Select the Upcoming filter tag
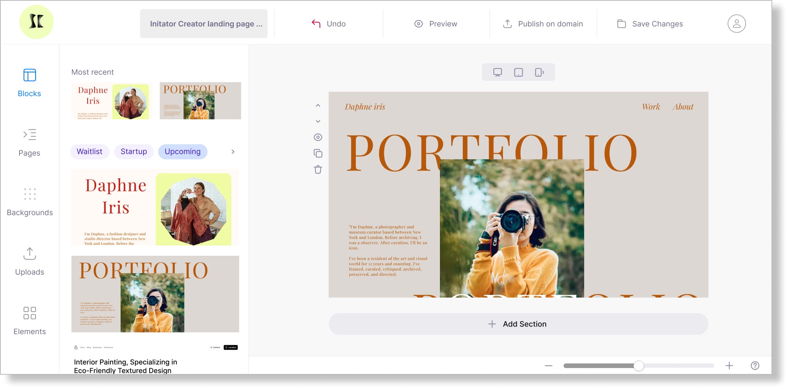The height and width of the screenshot is (389, 788). [183, 151]
